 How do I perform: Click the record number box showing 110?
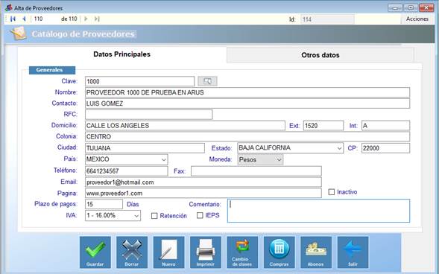[x=45, y=19]
